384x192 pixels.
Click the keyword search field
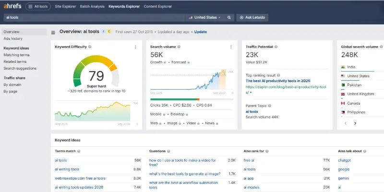pos(94,18)
